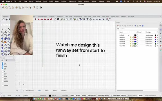This screenshot has height=101, width=162.
Task: Toggle Ortho in status bar
Action: tap(72, 96)
